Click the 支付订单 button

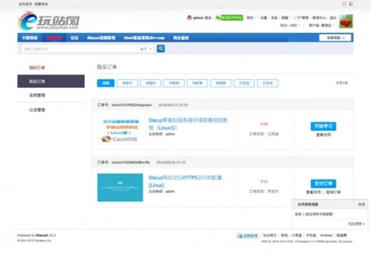(323, 183)
